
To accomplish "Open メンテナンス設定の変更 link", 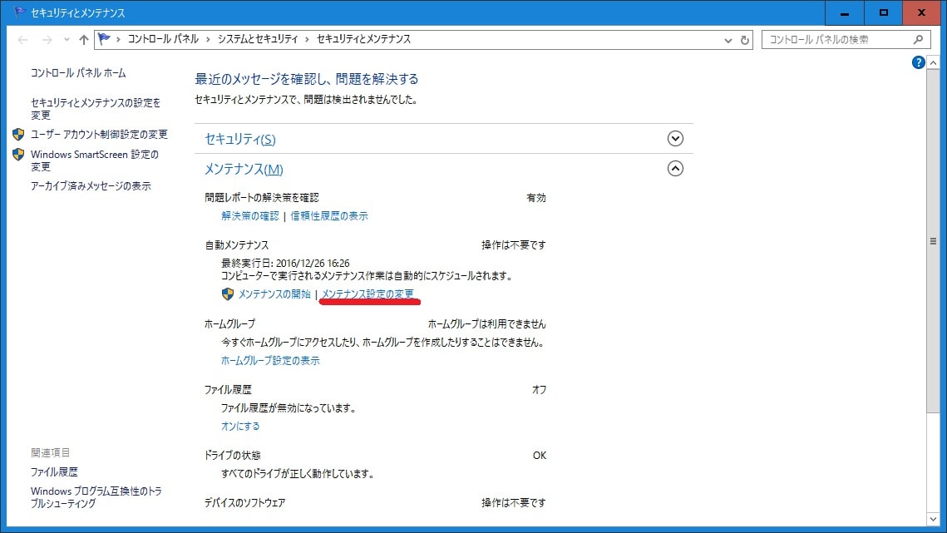I will (x=367, y=294).
